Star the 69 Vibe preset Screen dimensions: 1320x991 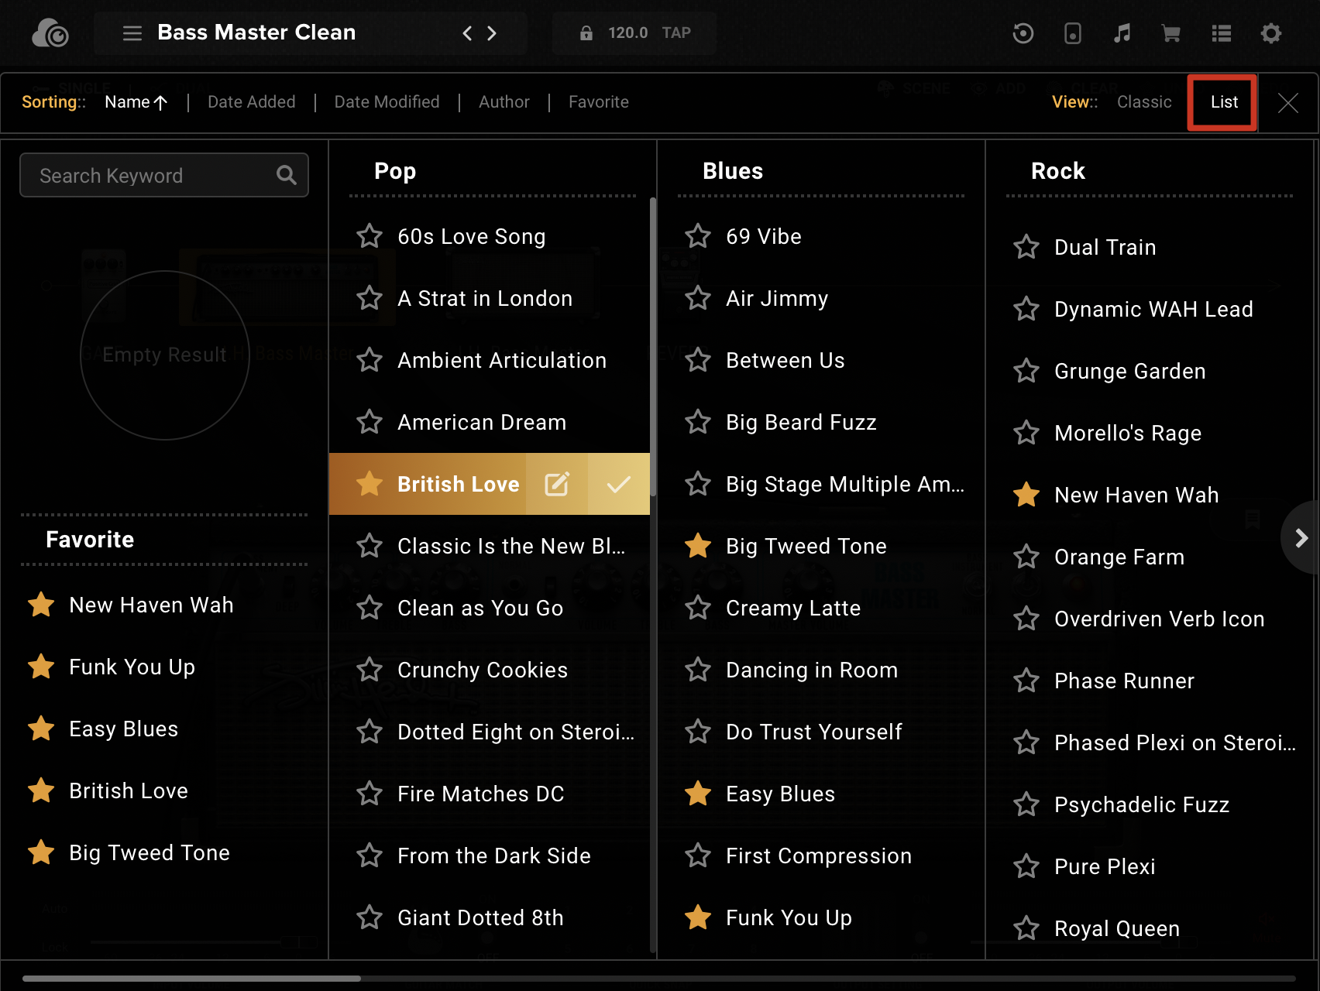pyautogui.click(x=698, y=236)
